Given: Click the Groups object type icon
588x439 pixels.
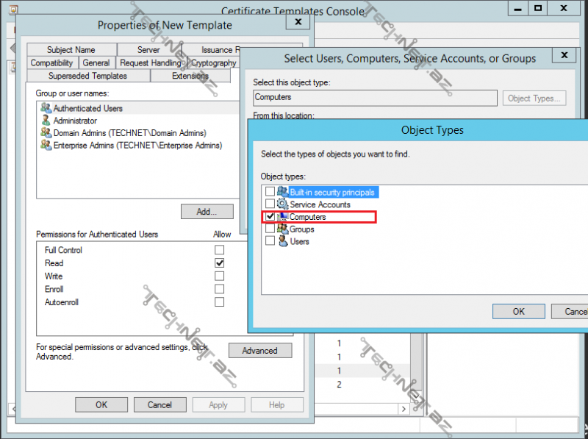Looking at the screenshot, I should pos(283,229).
